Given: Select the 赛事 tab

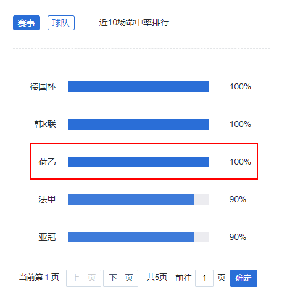Looking at the screenshot, I should coord(27,23).
